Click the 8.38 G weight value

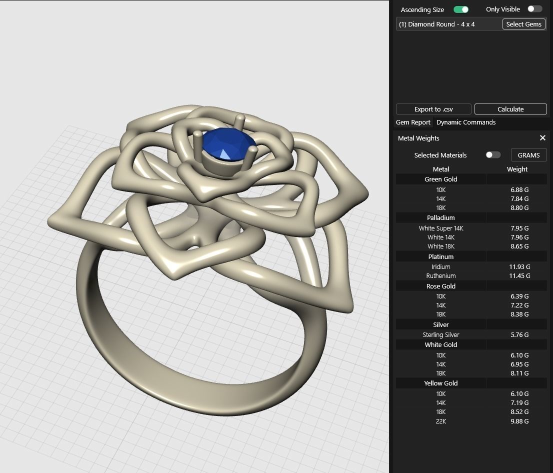coord(519,314)
